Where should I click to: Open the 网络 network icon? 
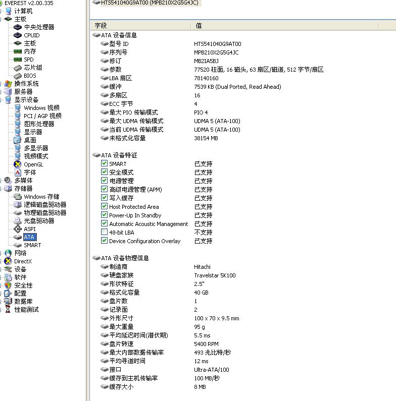click(8, 253)
